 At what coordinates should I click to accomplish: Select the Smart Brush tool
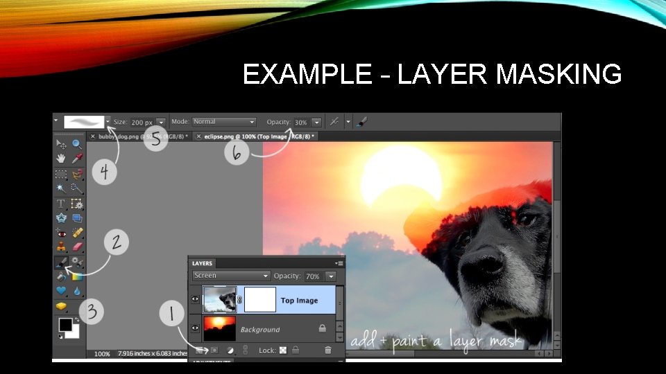77,262
